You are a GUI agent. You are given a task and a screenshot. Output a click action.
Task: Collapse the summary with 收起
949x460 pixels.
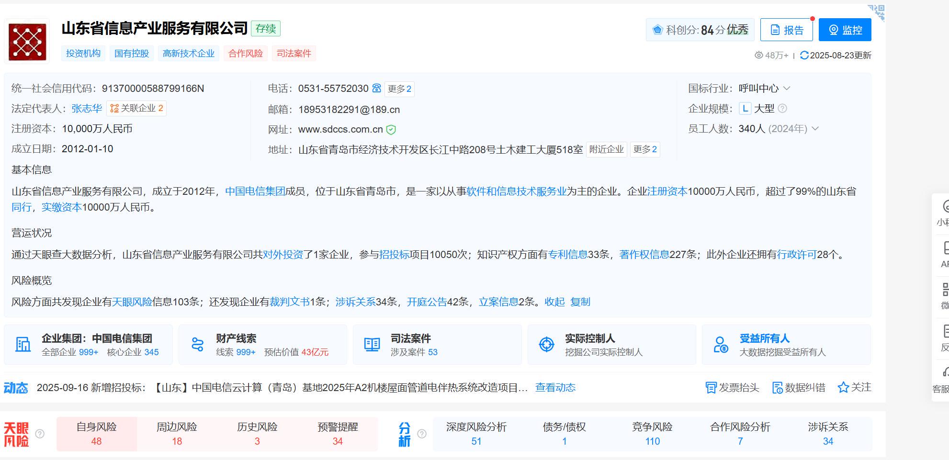[554, 302]
